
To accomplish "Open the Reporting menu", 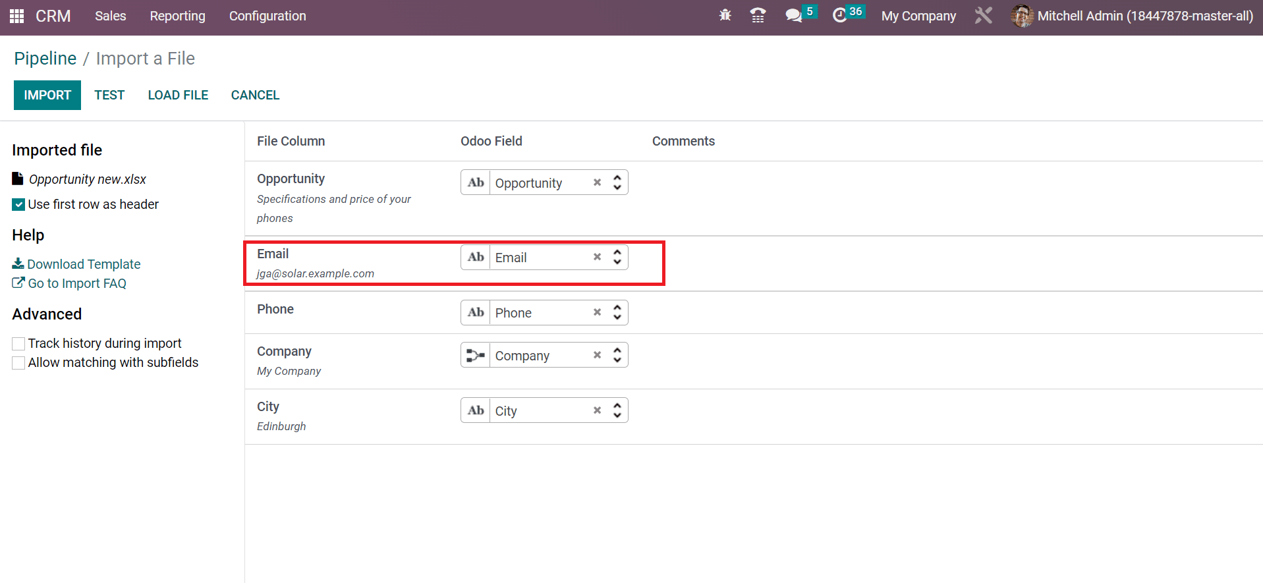I will [177, 16].
